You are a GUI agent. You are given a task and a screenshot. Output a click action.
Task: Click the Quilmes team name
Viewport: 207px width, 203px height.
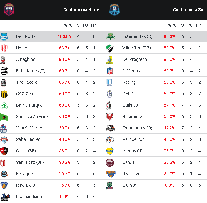[130, 105]
